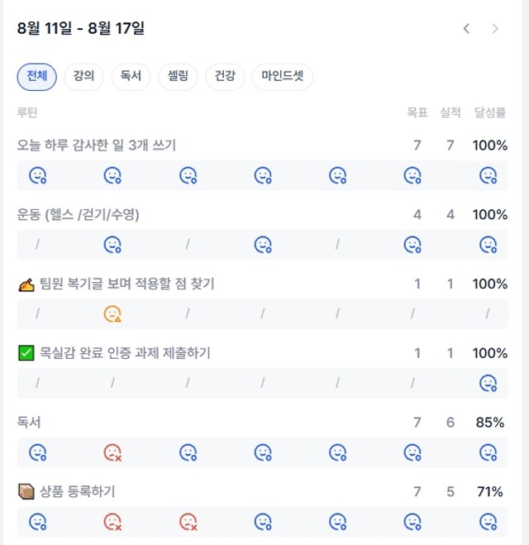Screen dimensions: 529x545
Task: Open the 셀링 category filter
Action: click(178, 76)
